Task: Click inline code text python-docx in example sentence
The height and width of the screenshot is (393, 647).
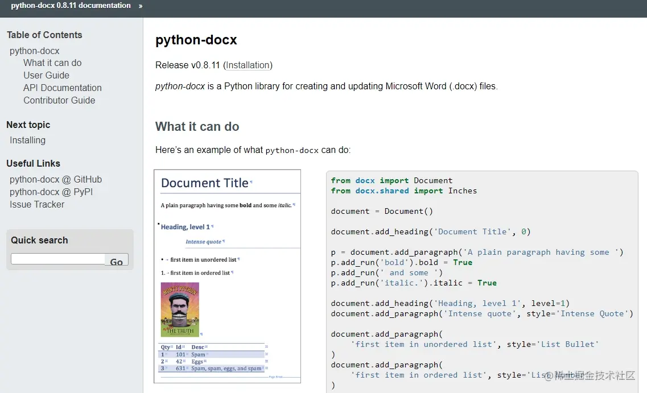Action: 292,151
